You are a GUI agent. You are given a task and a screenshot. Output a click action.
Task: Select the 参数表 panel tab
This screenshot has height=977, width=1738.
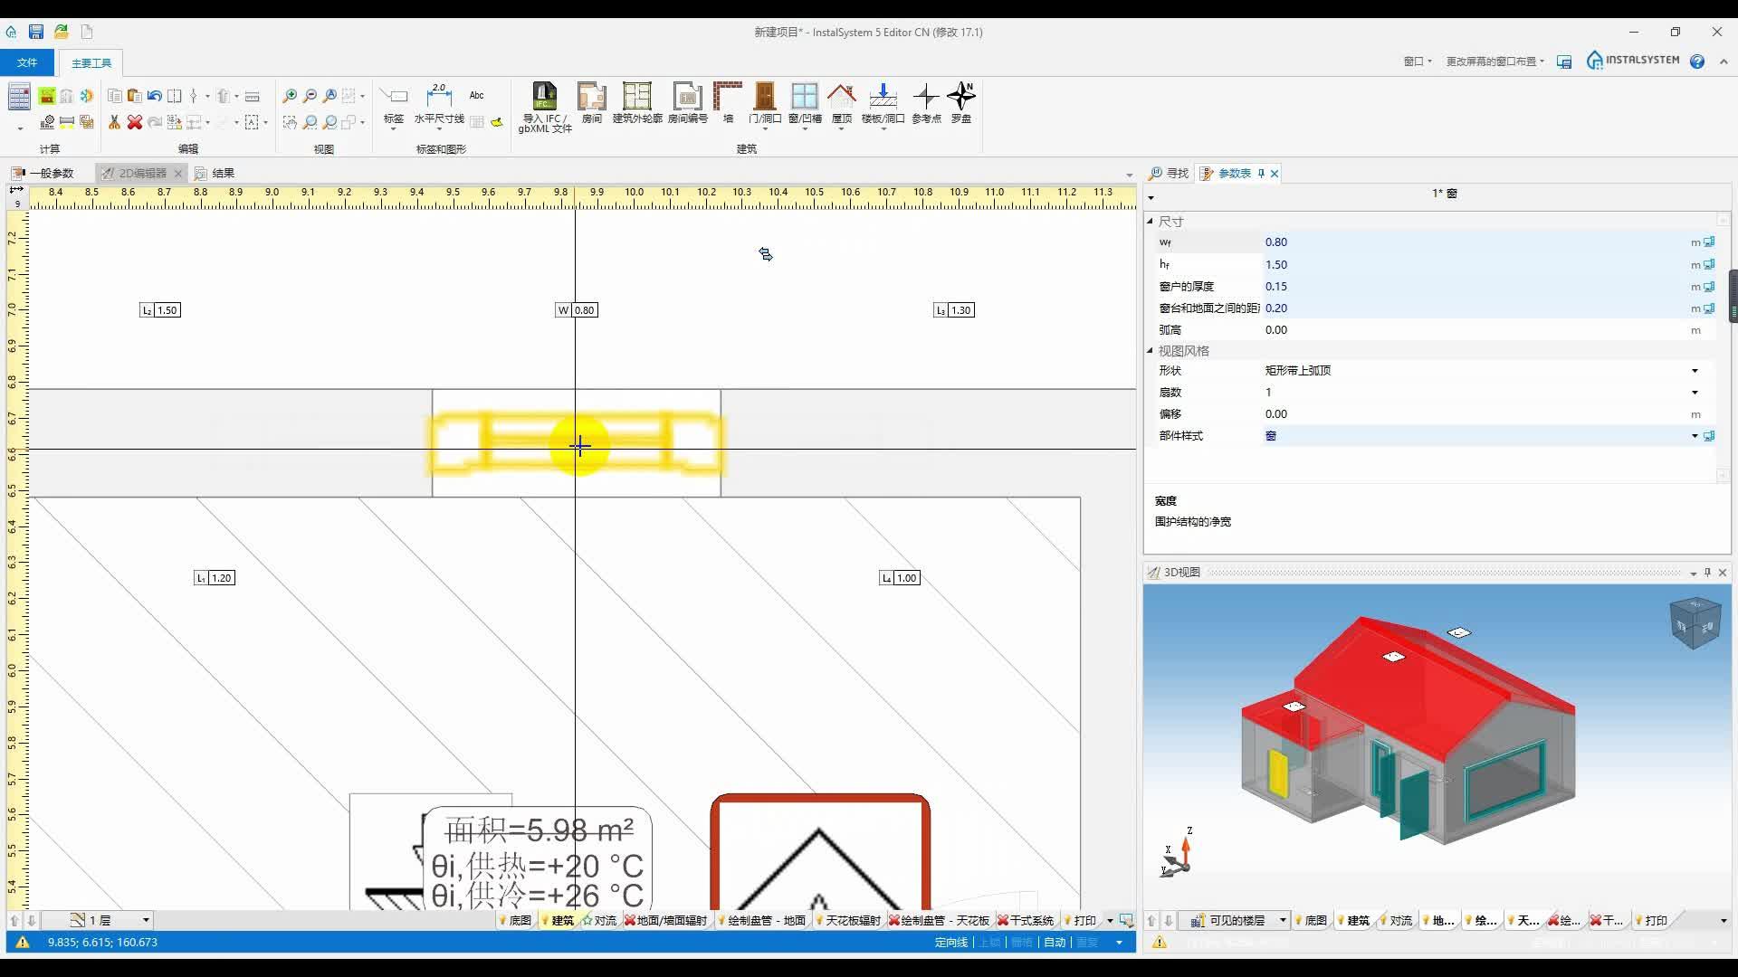pyautogui.click(x=1227, y=173)
